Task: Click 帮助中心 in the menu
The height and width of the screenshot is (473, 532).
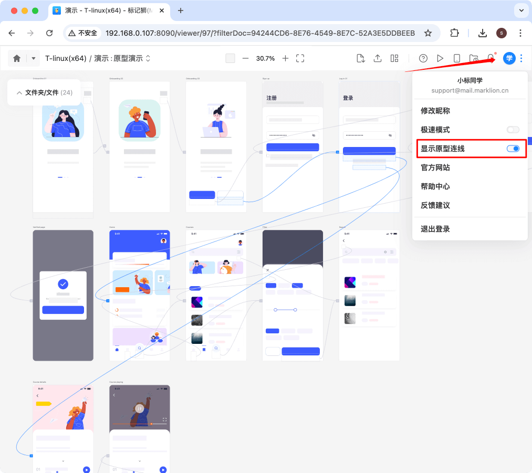Action: [x=435, y=186]
